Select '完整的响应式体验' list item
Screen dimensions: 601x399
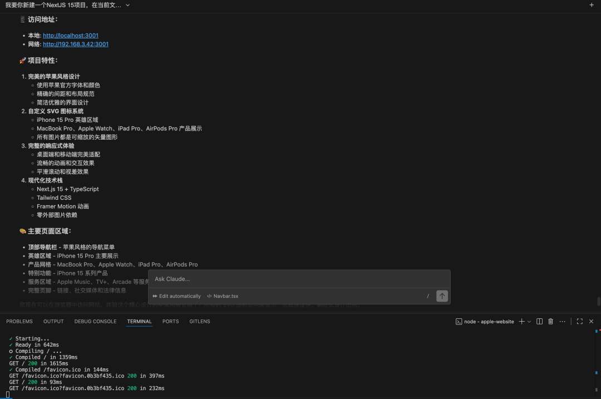tap(51, 146)
